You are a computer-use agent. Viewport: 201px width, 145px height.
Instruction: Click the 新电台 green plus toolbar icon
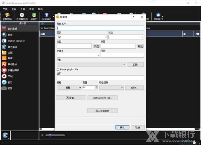click(34, 16)
